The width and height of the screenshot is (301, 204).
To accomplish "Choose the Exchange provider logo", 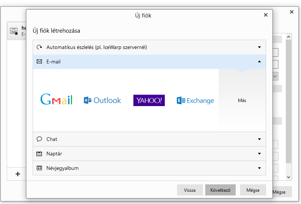I will point(195,101).
